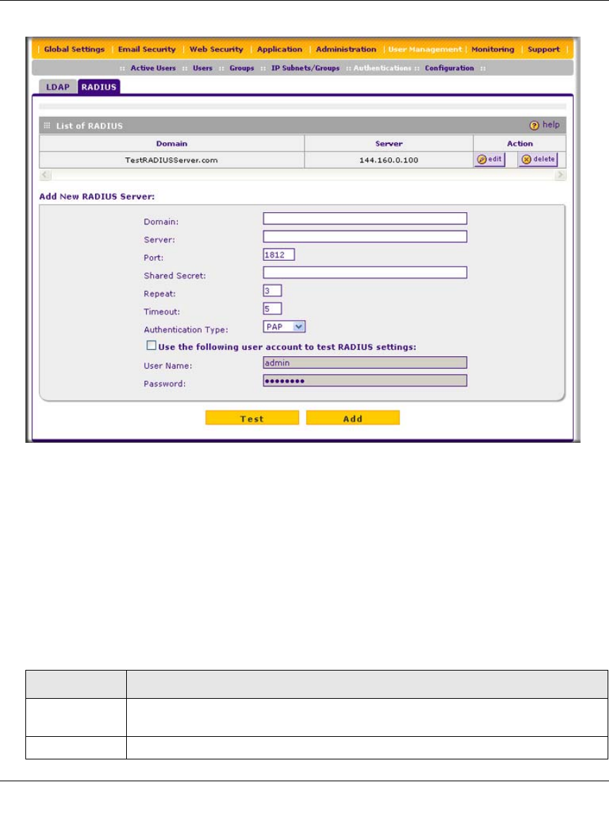
Task: Focus the Server input field
Action: tap(365, 237)
